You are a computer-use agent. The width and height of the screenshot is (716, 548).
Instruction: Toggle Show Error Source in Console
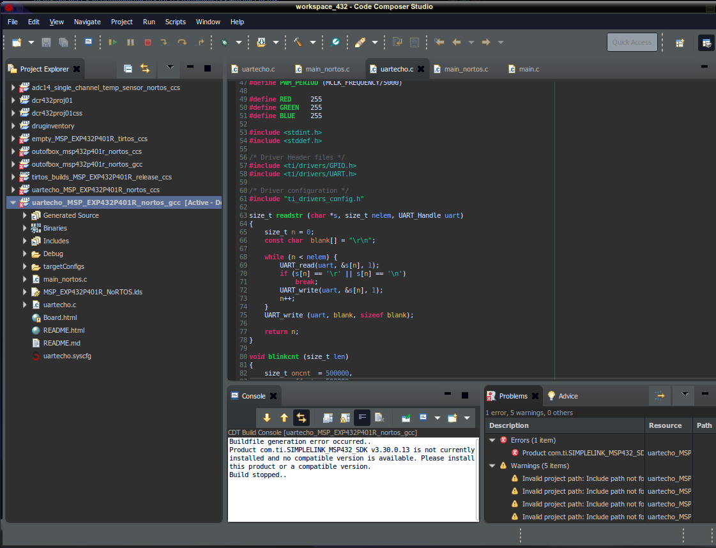point(301,418)
